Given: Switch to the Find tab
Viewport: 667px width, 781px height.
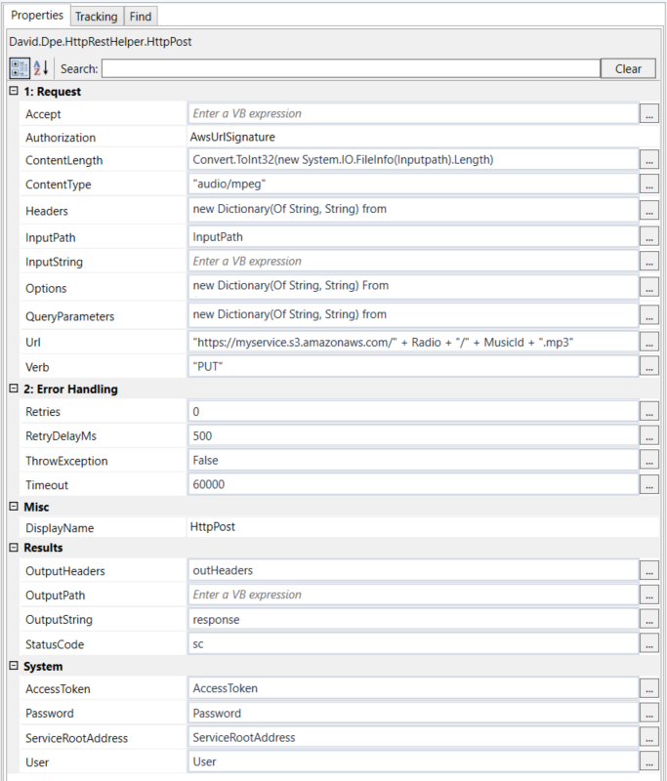Looking at the screenshot, I should click(141, 17).
